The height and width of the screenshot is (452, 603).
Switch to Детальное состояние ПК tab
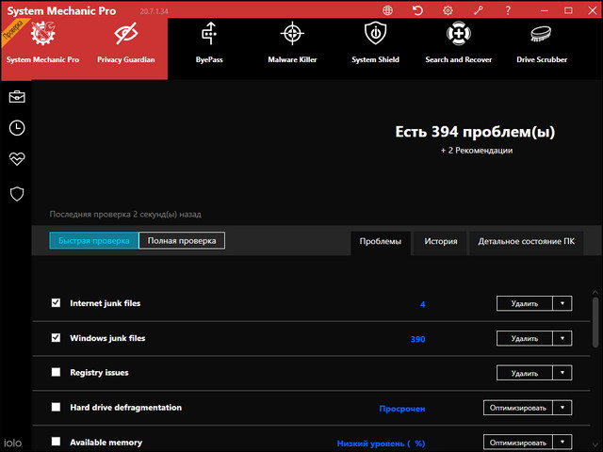(526, 242)
